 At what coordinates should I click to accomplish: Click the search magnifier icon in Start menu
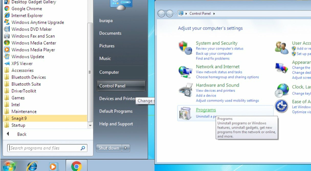coord(83,148)
